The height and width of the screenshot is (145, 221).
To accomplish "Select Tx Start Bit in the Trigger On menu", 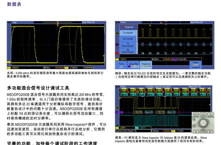I will click(x=128, y=33).
